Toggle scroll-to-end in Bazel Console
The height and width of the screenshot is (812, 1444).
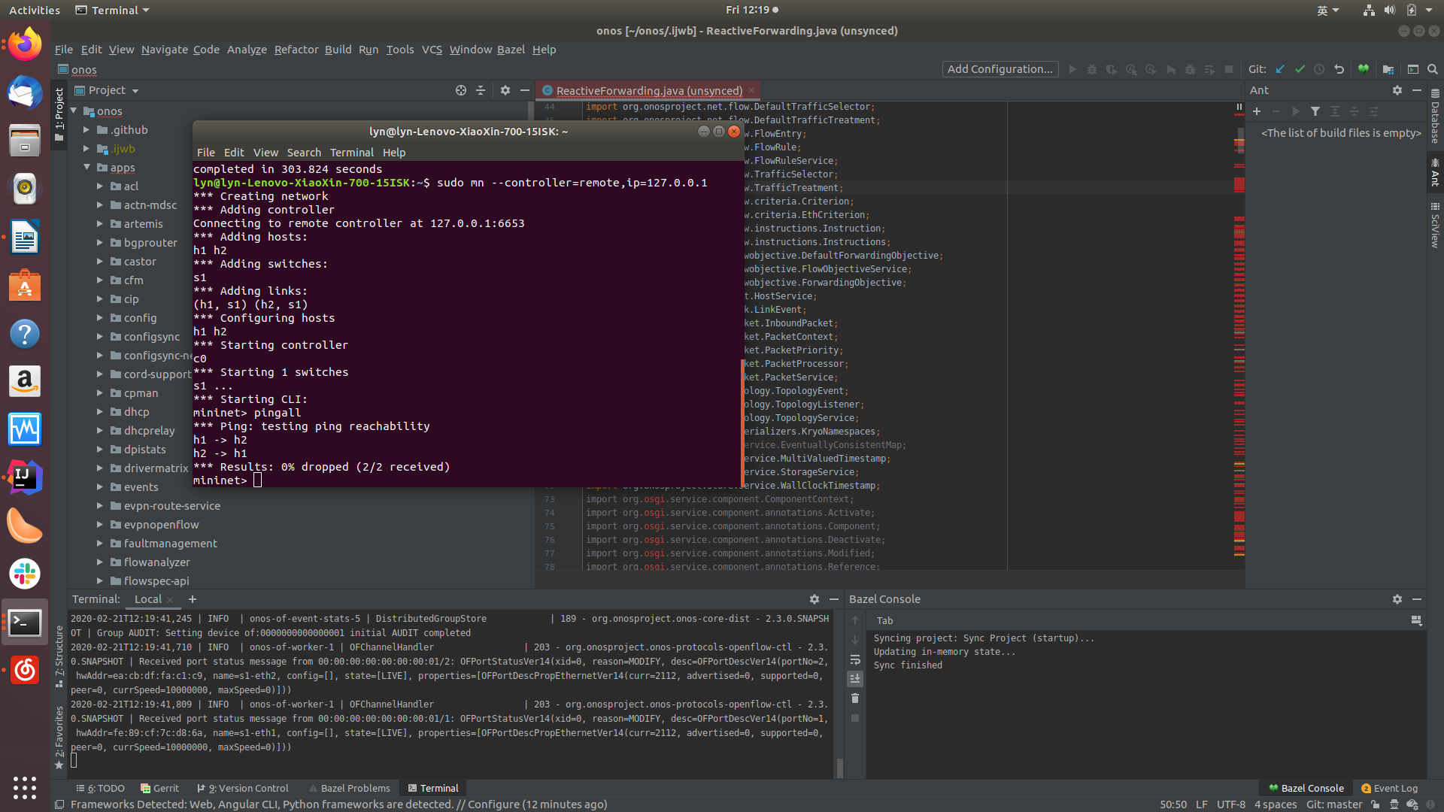[855, 679]
